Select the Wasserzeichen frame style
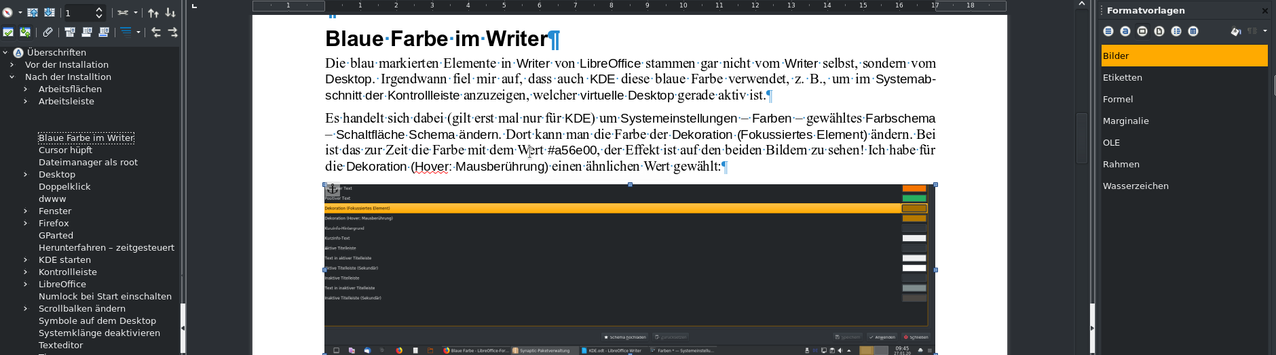 [1184, 186]
